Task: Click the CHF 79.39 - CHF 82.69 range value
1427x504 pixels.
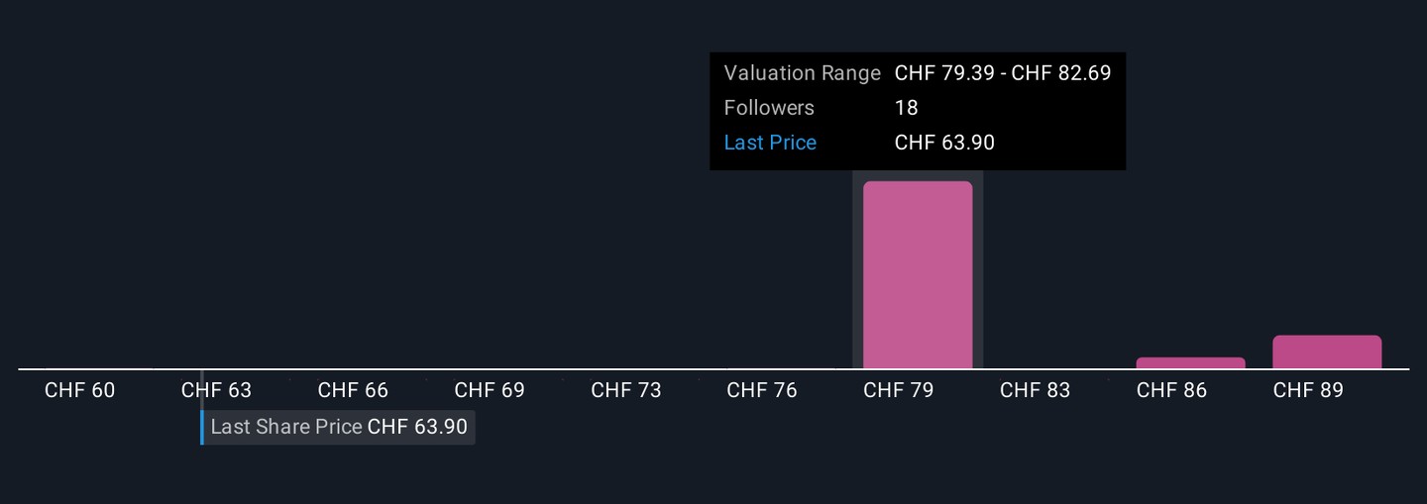Action: pyautogui.click(x=1003, y=73)
